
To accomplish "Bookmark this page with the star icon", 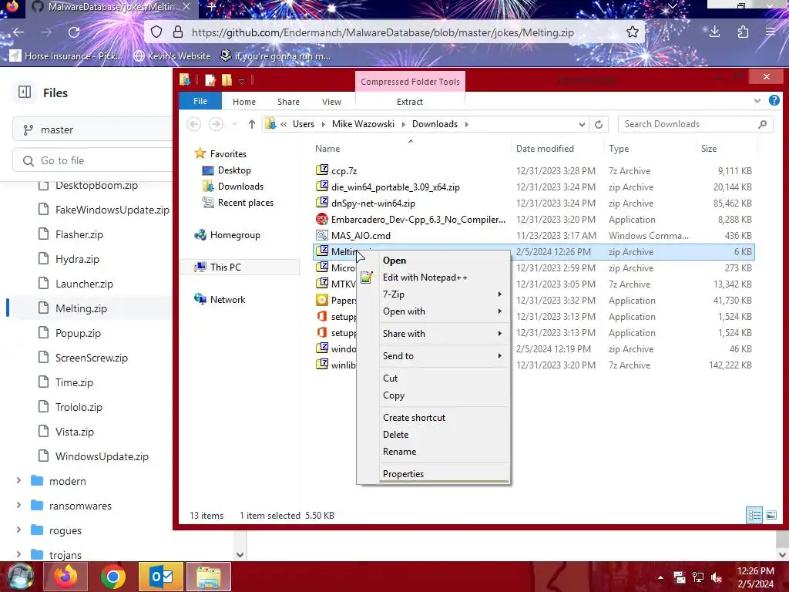I will pyautogui.click(x=633, y=32).
